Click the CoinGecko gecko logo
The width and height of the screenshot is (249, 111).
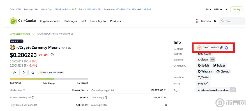click(13, 21)
